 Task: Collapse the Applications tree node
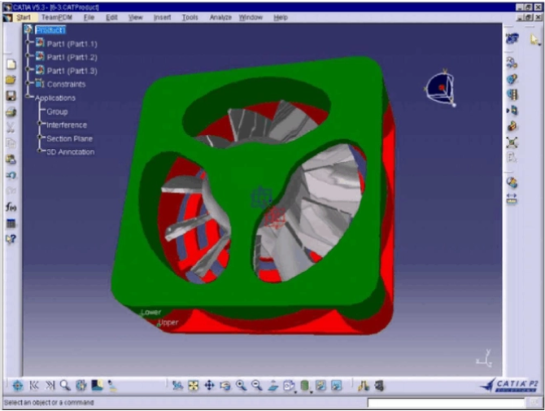tap(29, 98)
